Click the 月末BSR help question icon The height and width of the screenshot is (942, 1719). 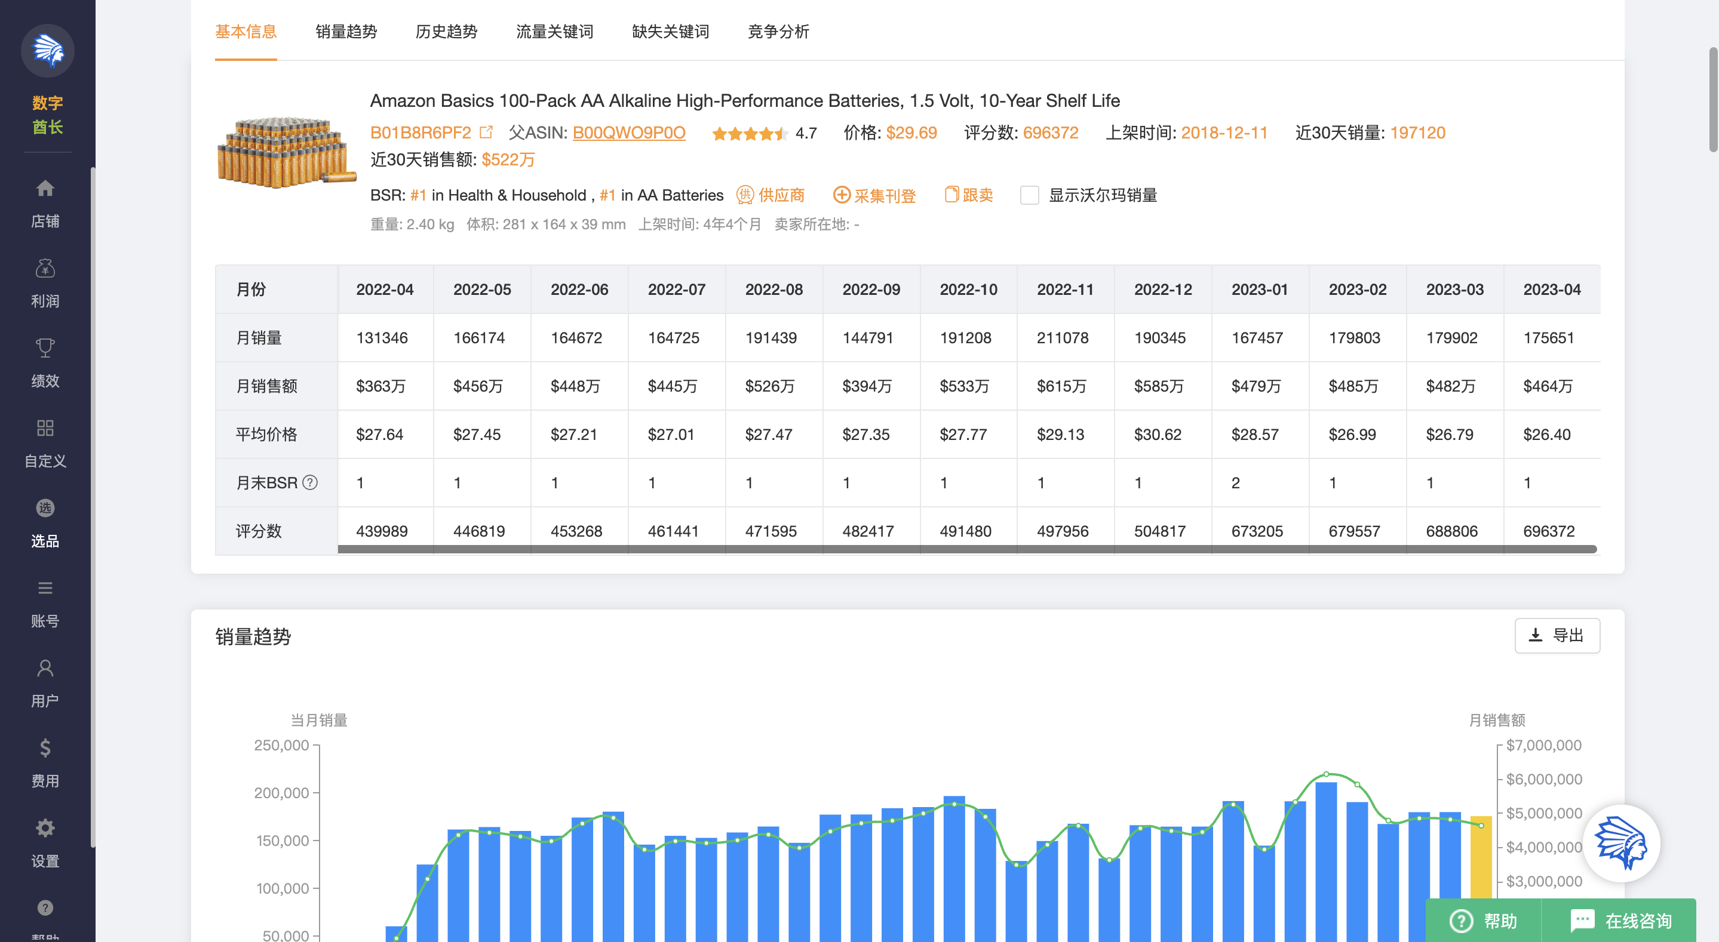pos(309,482)
